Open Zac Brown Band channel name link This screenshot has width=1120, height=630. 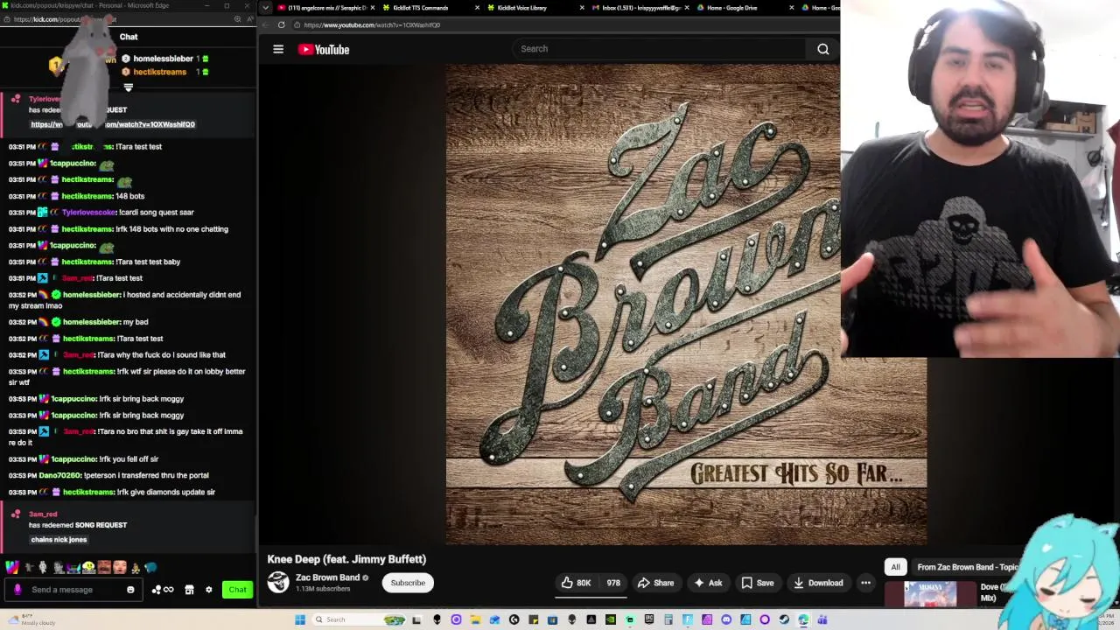(x=327, y=577)
